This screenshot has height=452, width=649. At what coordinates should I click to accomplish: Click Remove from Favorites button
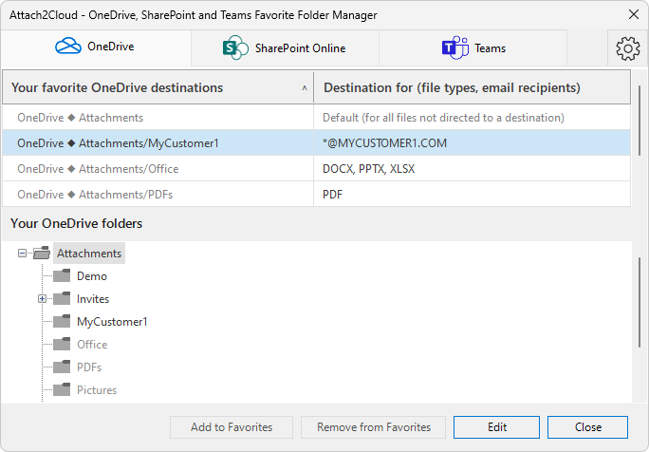(373, 427)
